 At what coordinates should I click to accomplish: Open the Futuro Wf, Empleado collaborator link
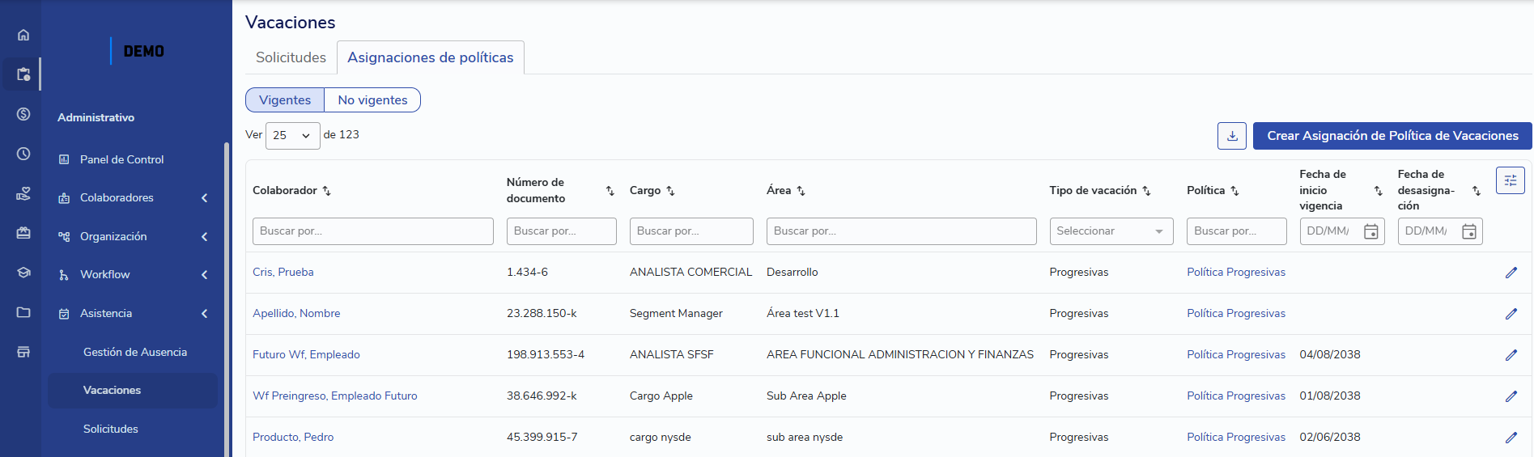point(306,355)
